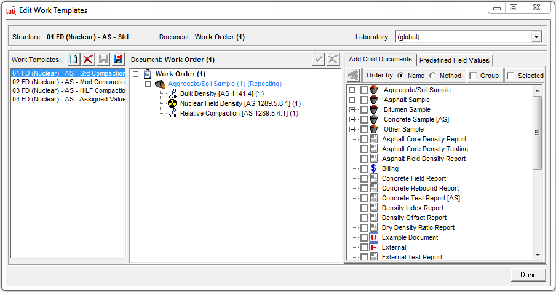Click the red Example Document icon
Image resolution: width=556 pixels, height=292 pixels.
tap(373, 237)
